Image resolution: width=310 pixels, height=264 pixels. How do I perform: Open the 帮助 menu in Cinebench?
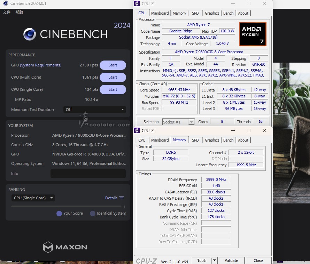pos(19,12)
